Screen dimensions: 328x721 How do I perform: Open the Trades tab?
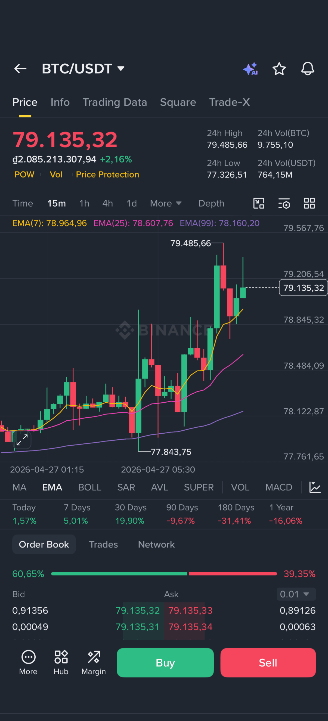tap(103, 544)
